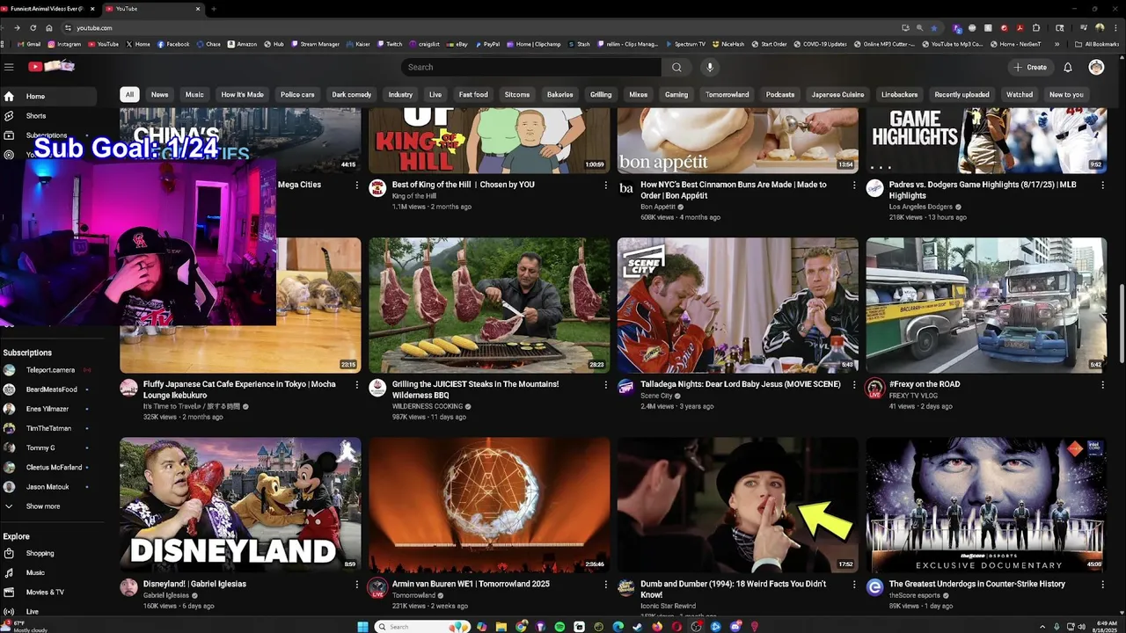The image size is (1126, 633).
Task: Open the YouTube hamburger guide menu
Action: point(9,67)
